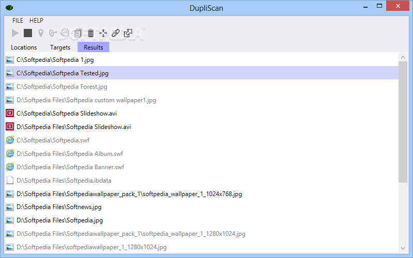Select C:\Softpedia\Softpedia Tested.jpg row
This screenshot has width=413, height=258.
(x=202, y=73)
